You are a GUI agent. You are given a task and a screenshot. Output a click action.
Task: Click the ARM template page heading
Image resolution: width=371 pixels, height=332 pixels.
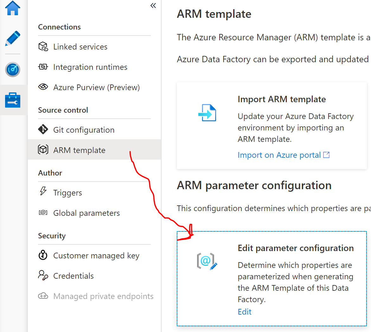click(x=214, y=14)
